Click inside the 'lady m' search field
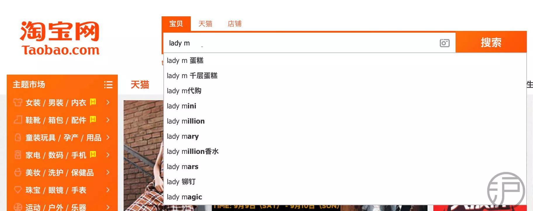The height and width of the screenshot is (211, 533). click(301, 43)
